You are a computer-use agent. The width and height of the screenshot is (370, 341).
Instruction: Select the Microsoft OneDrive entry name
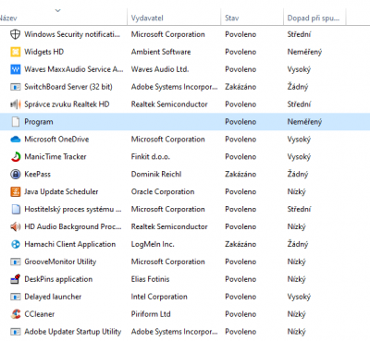point(56,140)
